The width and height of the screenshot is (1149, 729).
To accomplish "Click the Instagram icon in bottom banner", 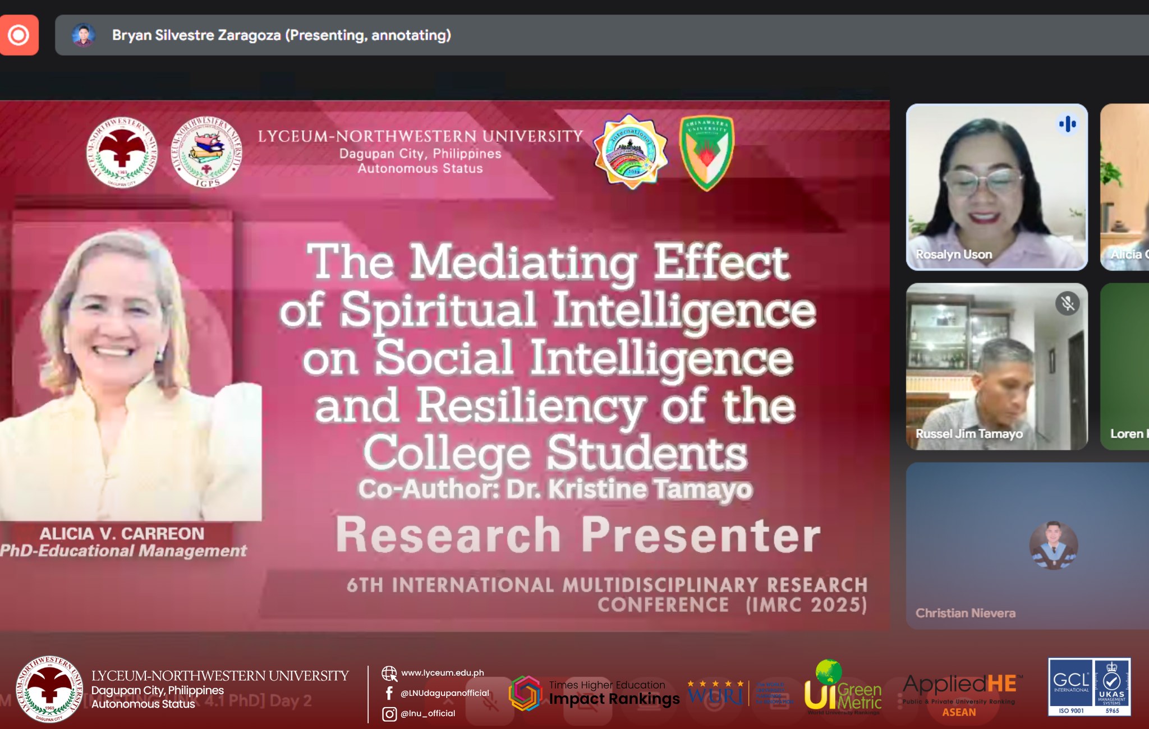I will coord(389,713).
